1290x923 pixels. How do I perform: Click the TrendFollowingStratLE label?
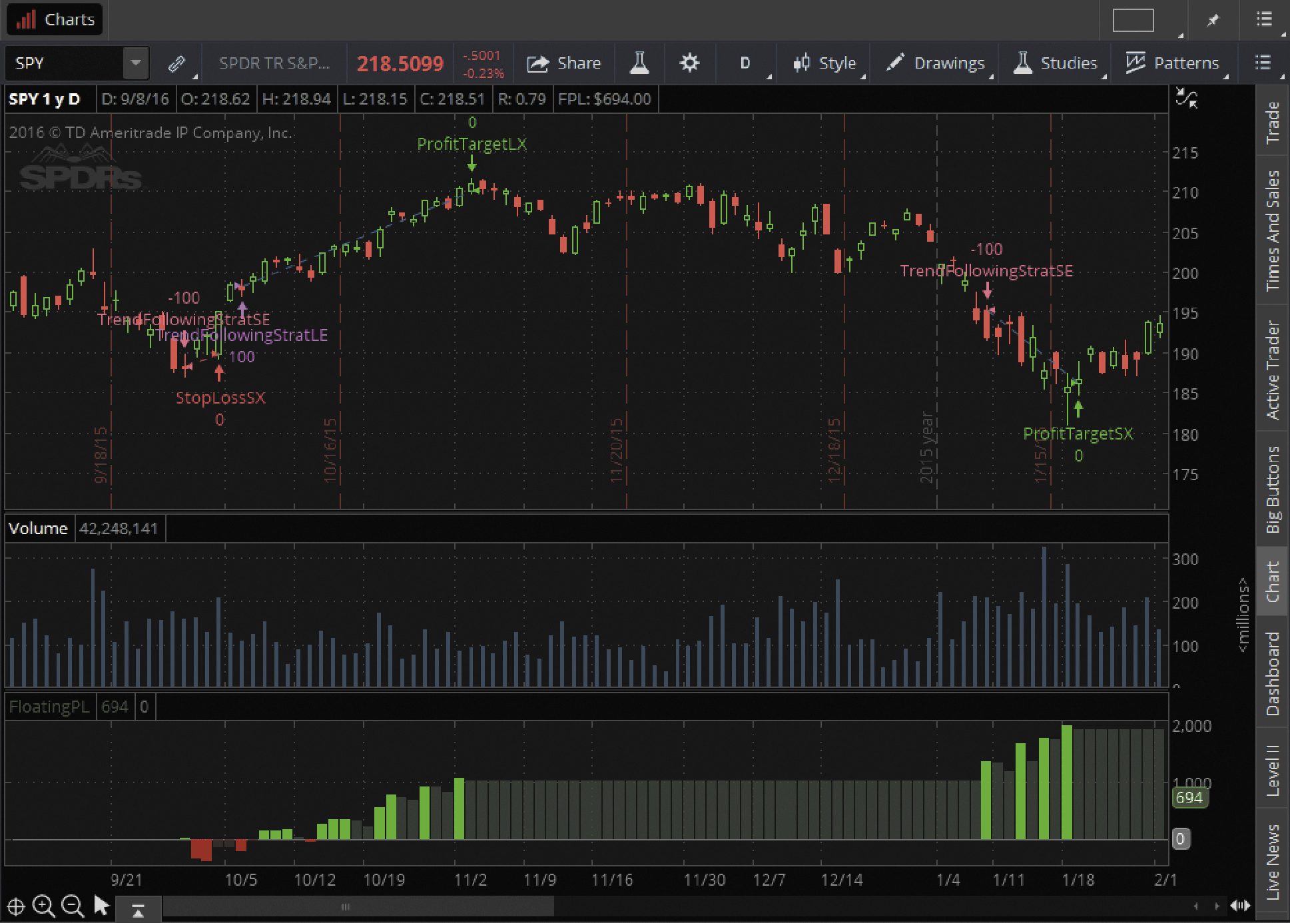(242, 335)
